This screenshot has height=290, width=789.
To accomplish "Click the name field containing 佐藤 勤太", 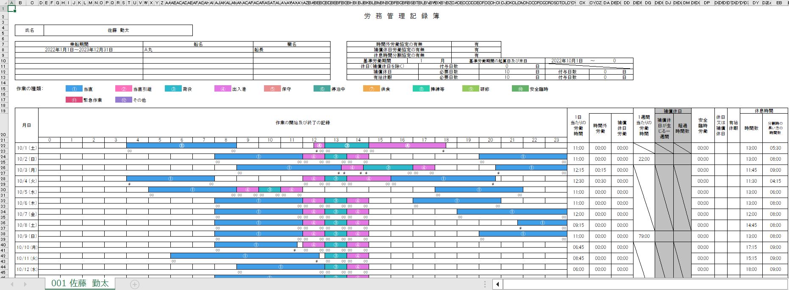I will (118, 31).
